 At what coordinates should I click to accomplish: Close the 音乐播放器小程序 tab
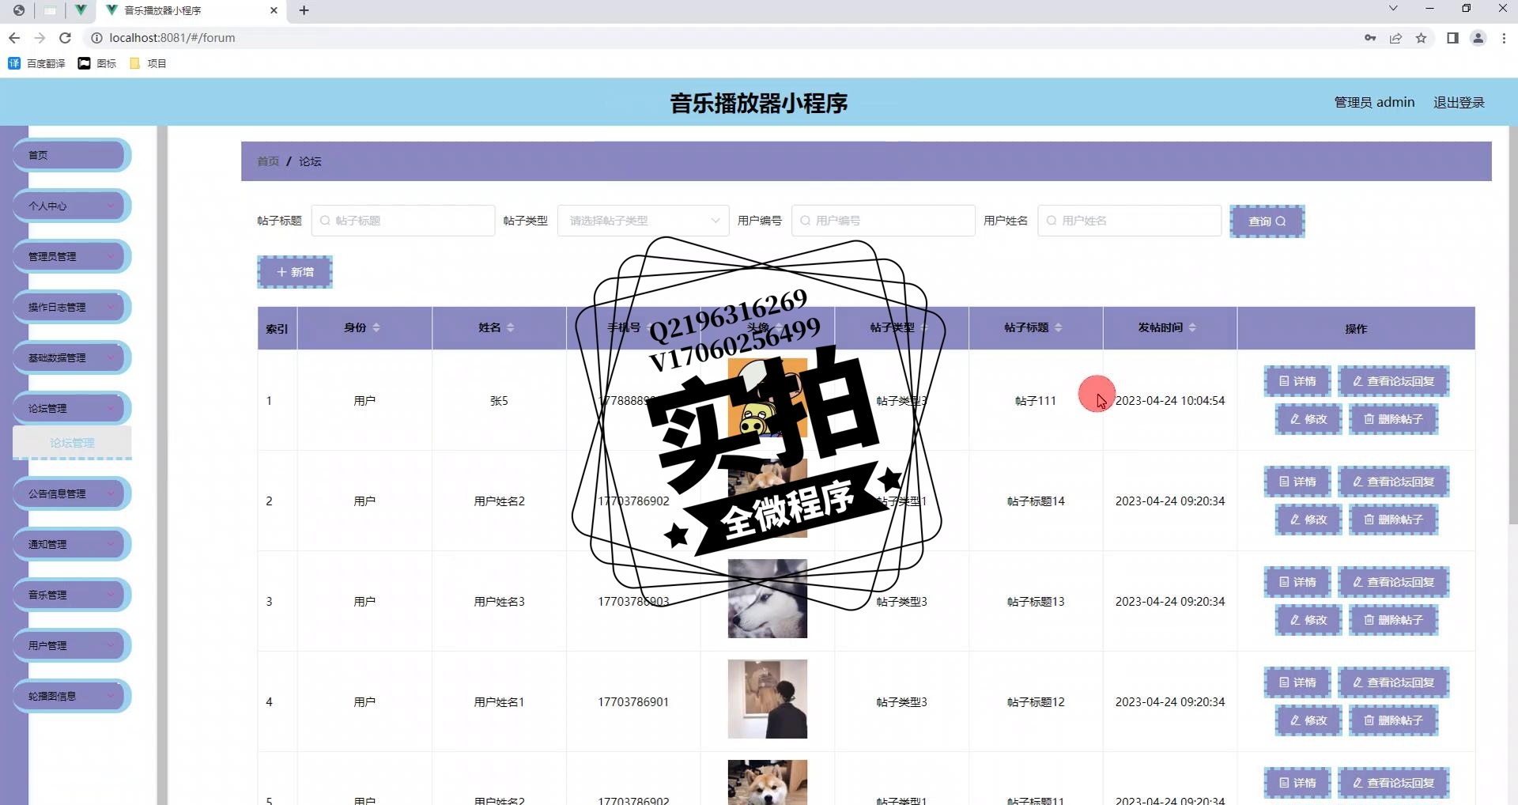click(x=274, y=10)
